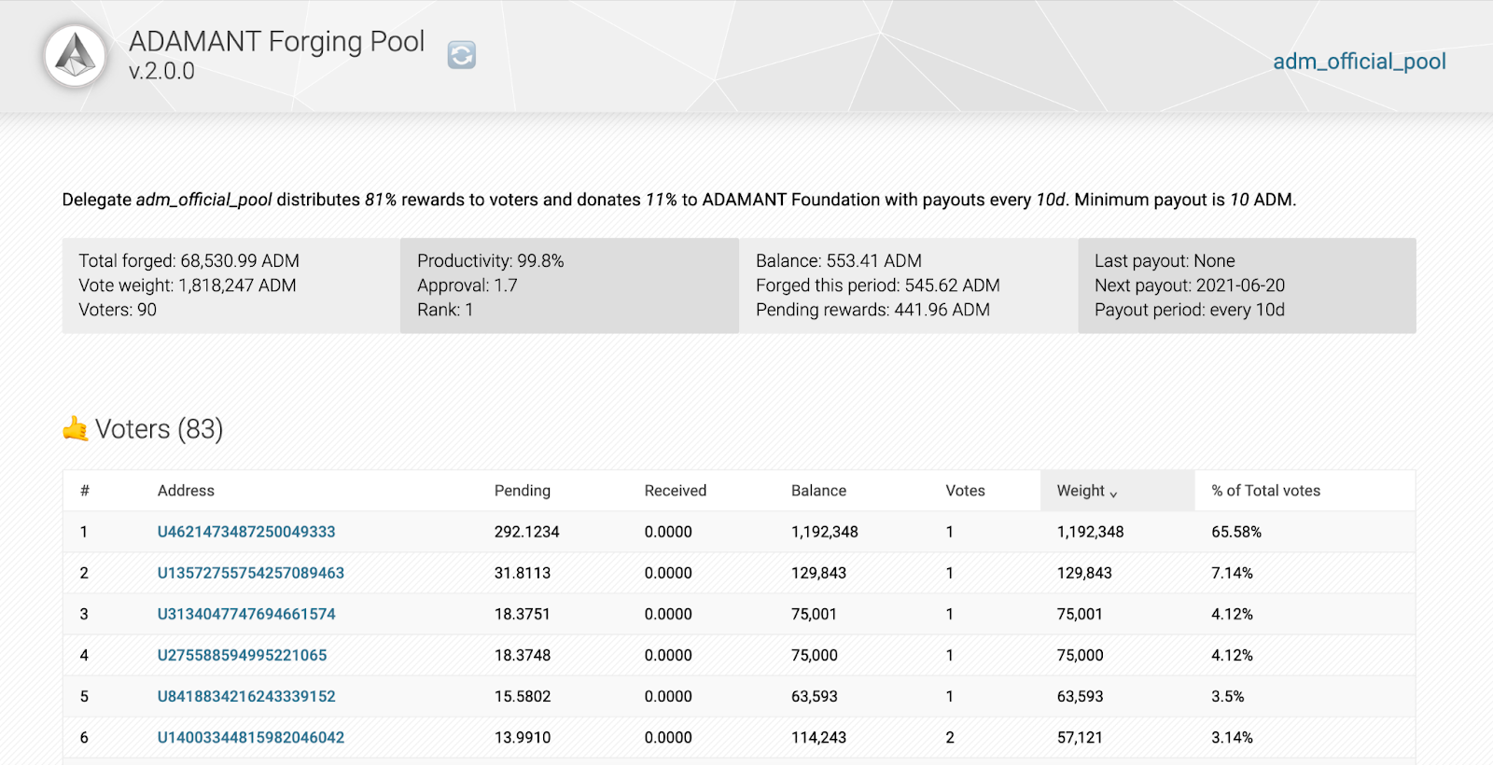Click the thumbs-up icon next to Voters
Image resolution: width=1493 pixels, height=765 pixels.
[x=75, y=429]
